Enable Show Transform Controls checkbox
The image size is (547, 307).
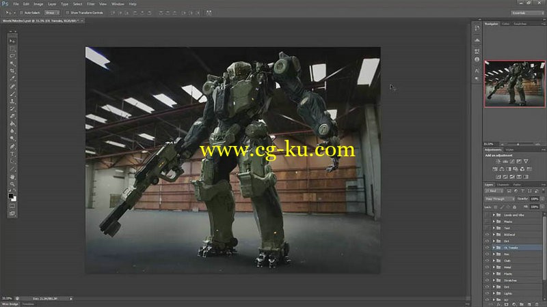pyautogui.click(x=67, y=13)
